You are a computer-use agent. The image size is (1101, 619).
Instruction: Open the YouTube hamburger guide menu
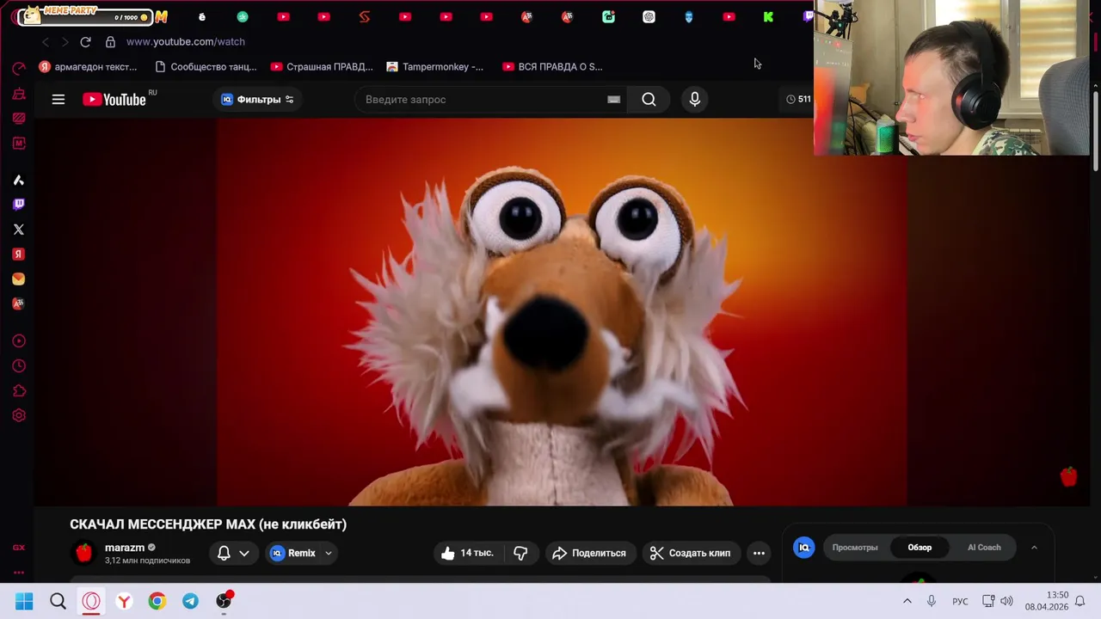tap(58, 100)
